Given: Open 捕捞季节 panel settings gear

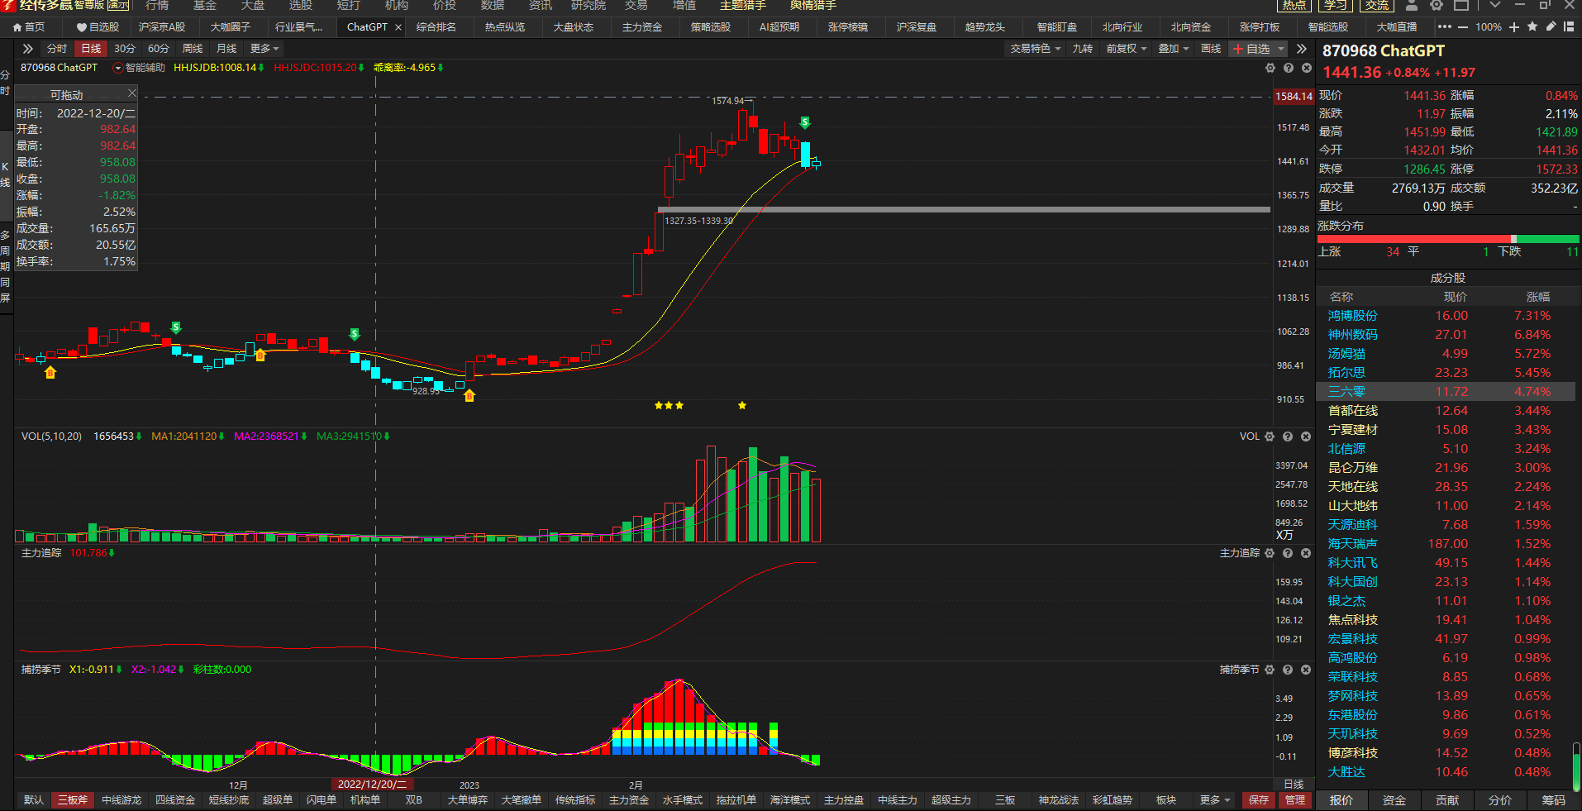Looking at the screenshot, I should 1270,670.
